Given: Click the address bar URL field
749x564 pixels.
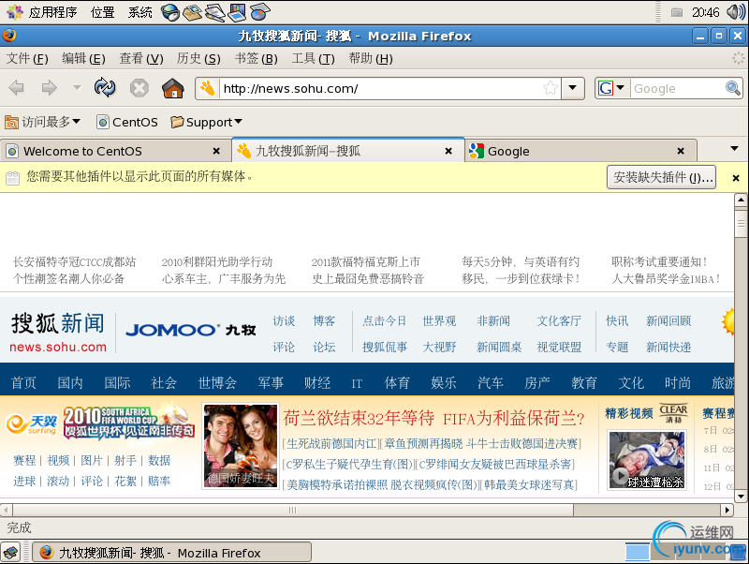Looking at the screenshot, I should tap(381, 88).
